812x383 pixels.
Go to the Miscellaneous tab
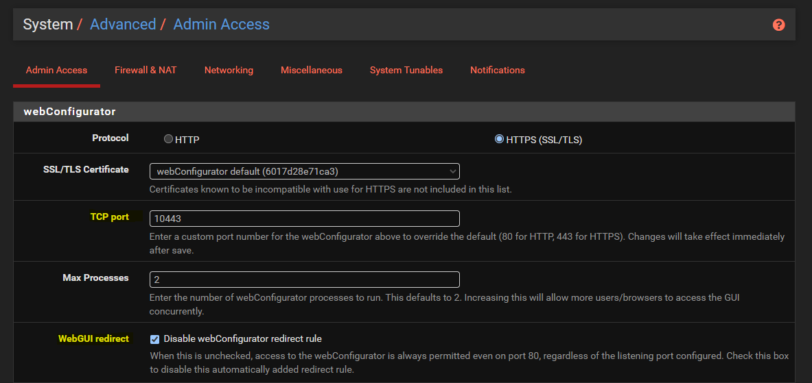coord(311,70)
